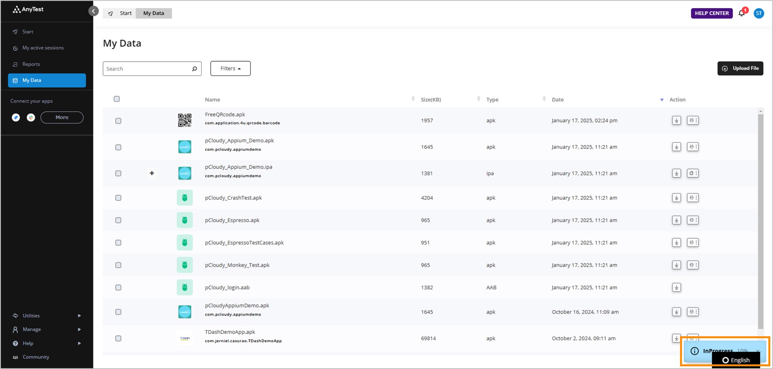The image size is (773, 369).
Task: Click the Upload File button
Action: point(740,68)
